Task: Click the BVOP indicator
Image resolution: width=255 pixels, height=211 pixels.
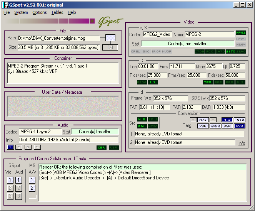Action: pos(156,52)
